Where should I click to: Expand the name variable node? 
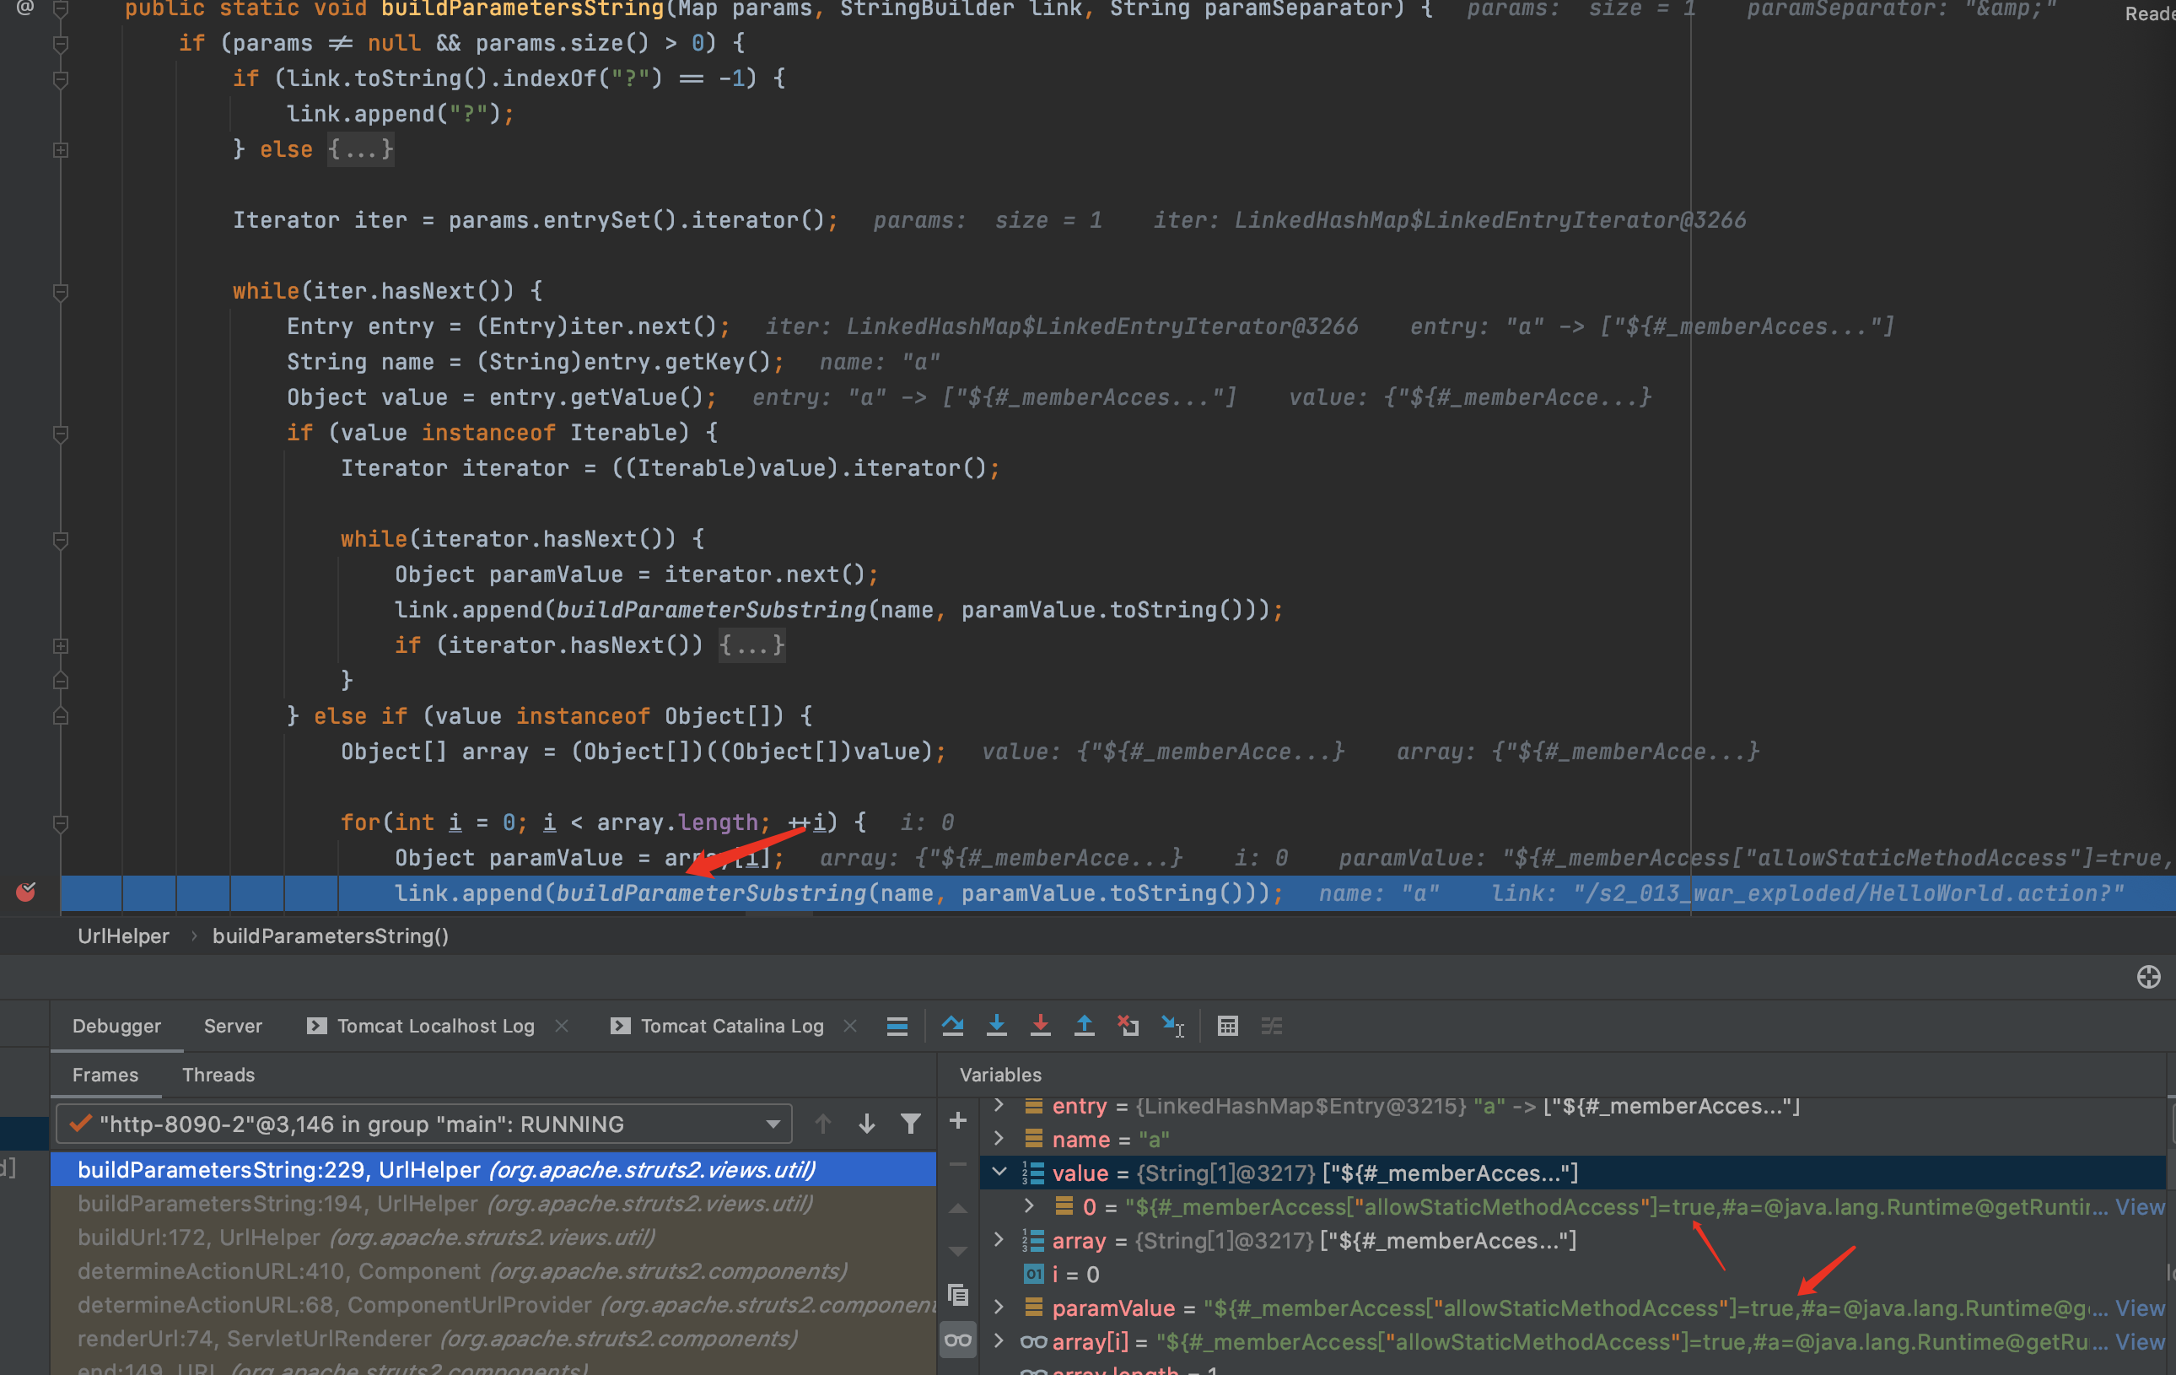(x=999, y=1138)
